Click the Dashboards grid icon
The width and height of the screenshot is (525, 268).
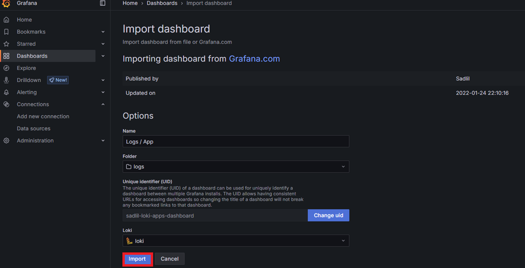point(6,56)
